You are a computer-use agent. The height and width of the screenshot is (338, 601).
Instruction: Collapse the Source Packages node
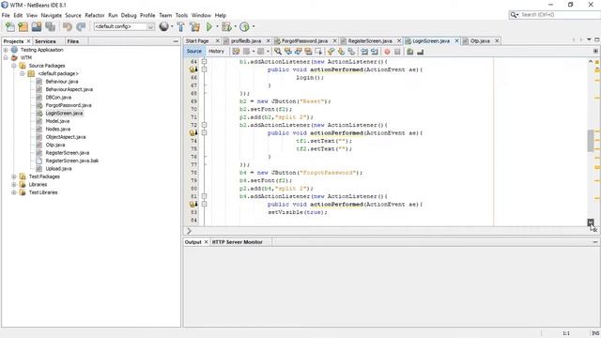coord(14,66)
